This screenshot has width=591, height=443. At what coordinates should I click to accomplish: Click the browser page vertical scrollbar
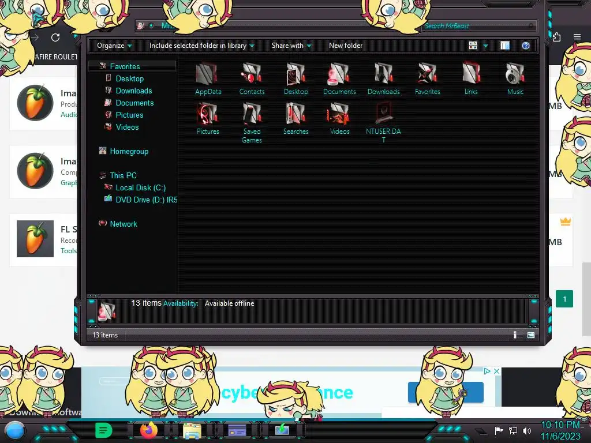pyautogui.click(x=586, y=299)
